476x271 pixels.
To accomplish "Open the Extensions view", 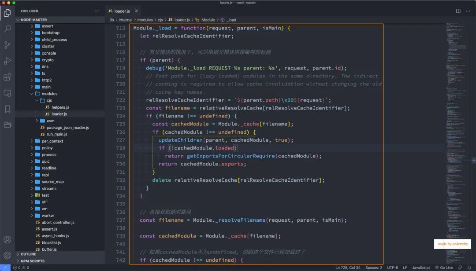I will [7, 77].
